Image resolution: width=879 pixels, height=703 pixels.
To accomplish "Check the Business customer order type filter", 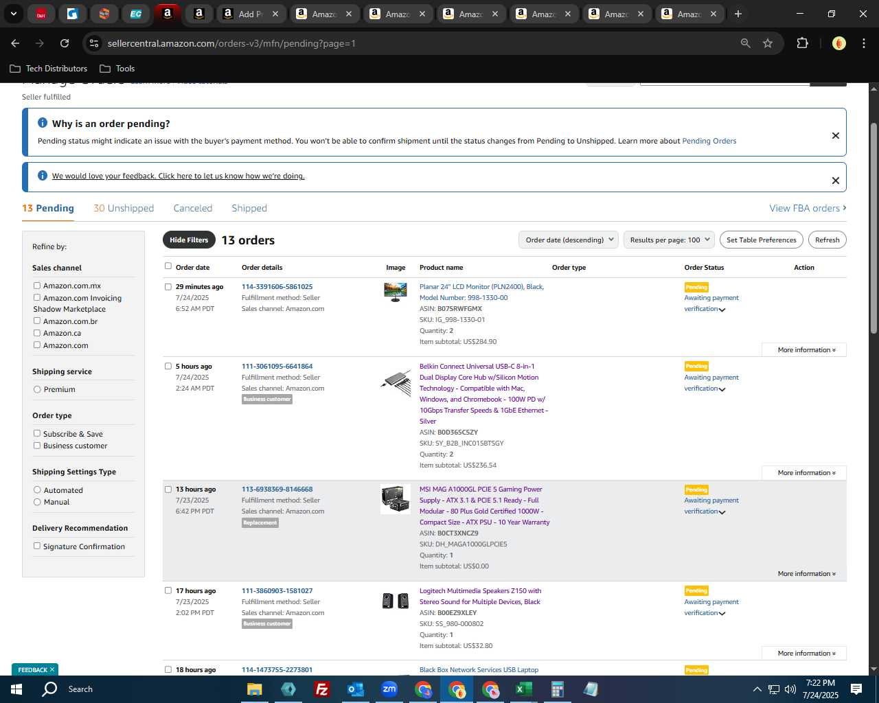I will click(37, 446).
